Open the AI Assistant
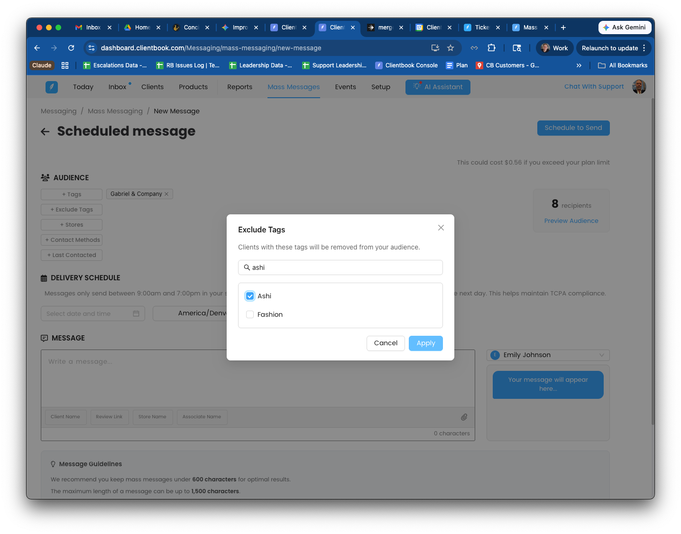Viewport: 681px width, 534px height. pos(438,87)
